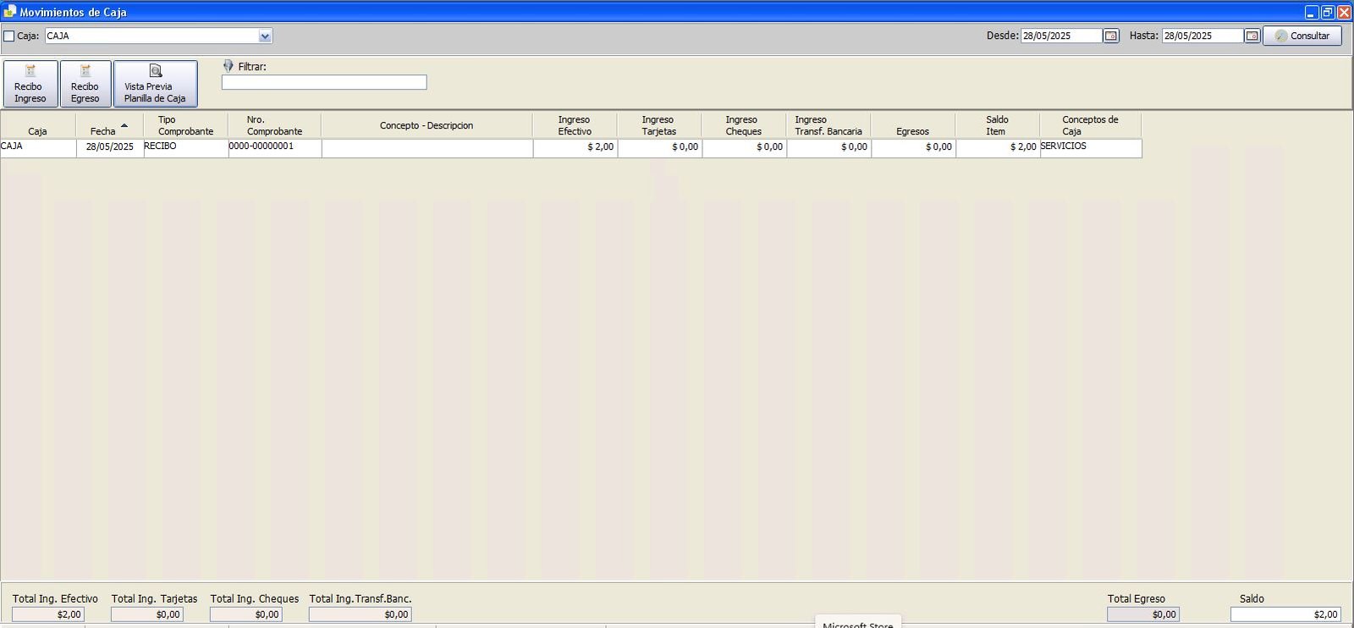Click the Movimientos de Caja window icon
1354x628 pixels.
coord(9,12)
